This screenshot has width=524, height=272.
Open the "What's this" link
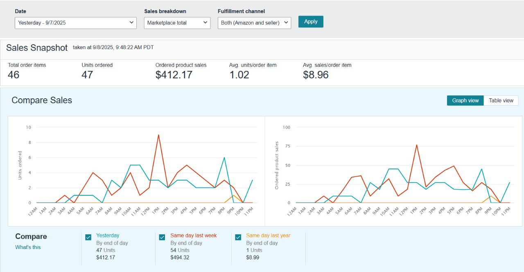point(28,247)
